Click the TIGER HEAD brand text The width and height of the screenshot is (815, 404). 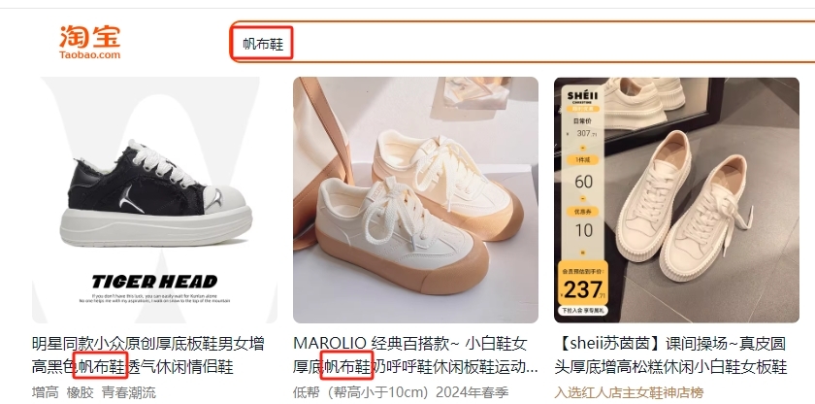pyautogui.click(x=154, y=282)
